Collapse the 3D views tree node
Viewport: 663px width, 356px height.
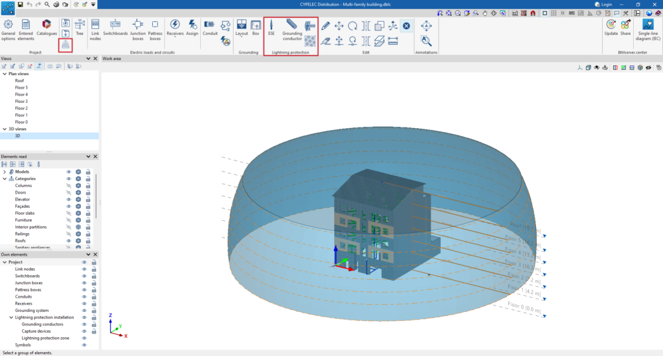[x=5, y=129]
